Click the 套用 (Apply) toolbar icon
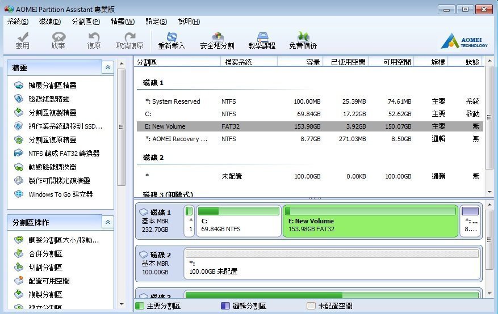498x314 pixels. [23, 41]
